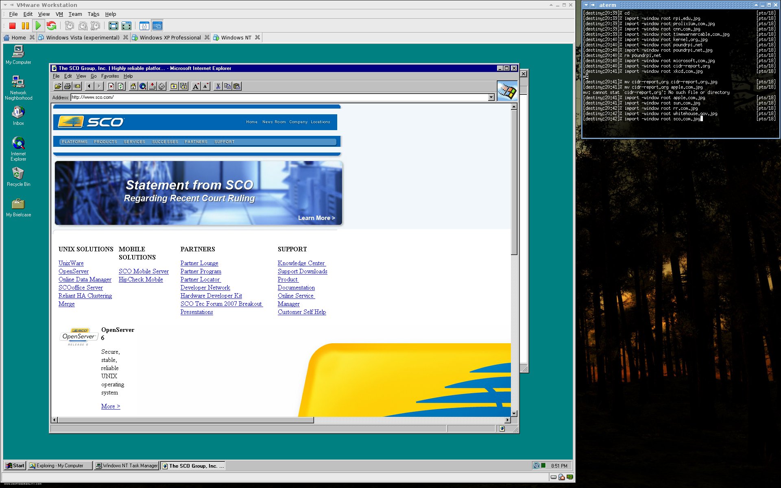Open Internet Explorer Go menu
781x488 pixels.
(94, 76)
